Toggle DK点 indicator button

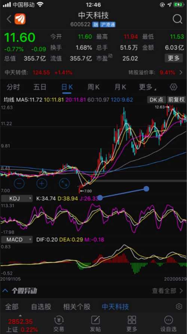(156, 100)
